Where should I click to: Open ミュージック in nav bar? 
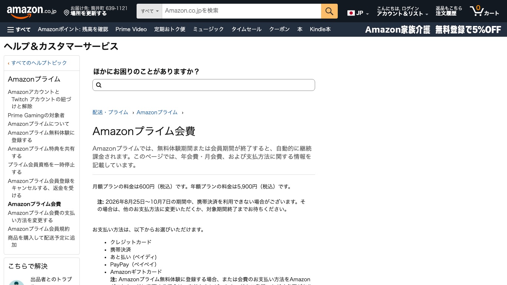pos(208,29)
